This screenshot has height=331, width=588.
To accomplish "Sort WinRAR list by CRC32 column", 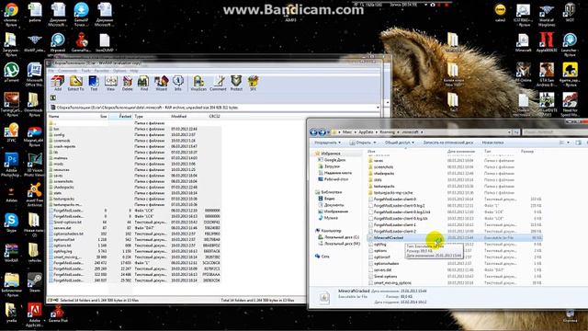I will (214, 117).
